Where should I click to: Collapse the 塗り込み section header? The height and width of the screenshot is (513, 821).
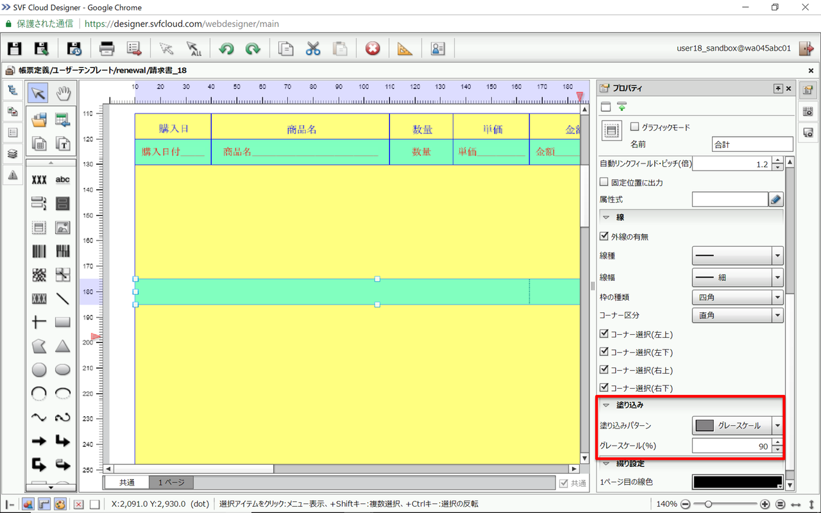[x=691, y=405]
